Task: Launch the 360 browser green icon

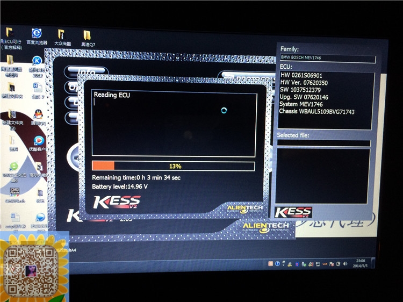Action: [14, 172]
